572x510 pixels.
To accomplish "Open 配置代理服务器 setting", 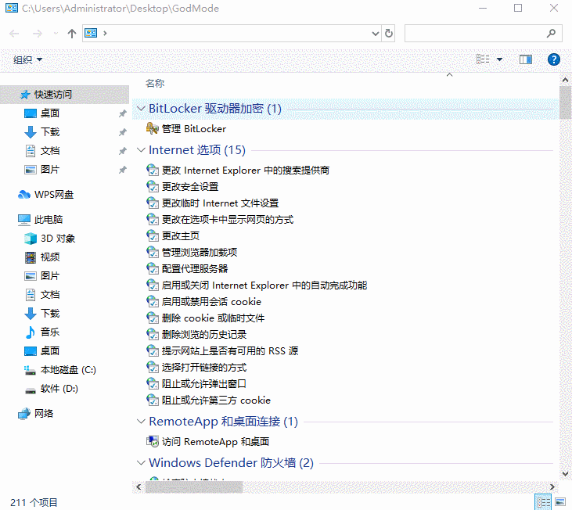I will (x=195, y=268).
